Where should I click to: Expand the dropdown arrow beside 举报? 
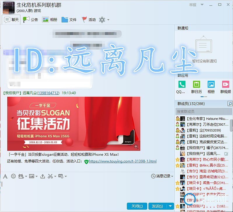click(x=202, y=5)
